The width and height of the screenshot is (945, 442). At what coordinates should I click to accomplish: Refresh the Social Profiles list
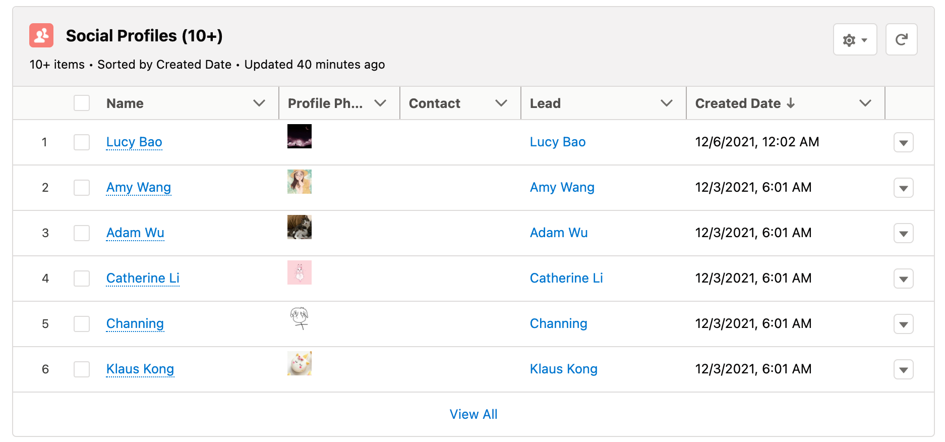click(901, 40)
